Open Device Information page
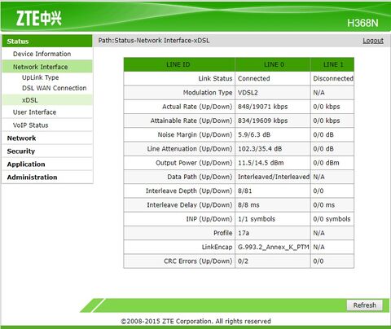Viewport: 391px width, 329px height. tap(42, 54)
